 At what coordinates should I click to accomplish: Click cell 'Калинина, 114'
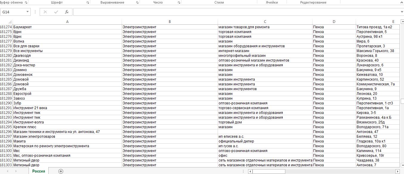[x=378, y=151]
